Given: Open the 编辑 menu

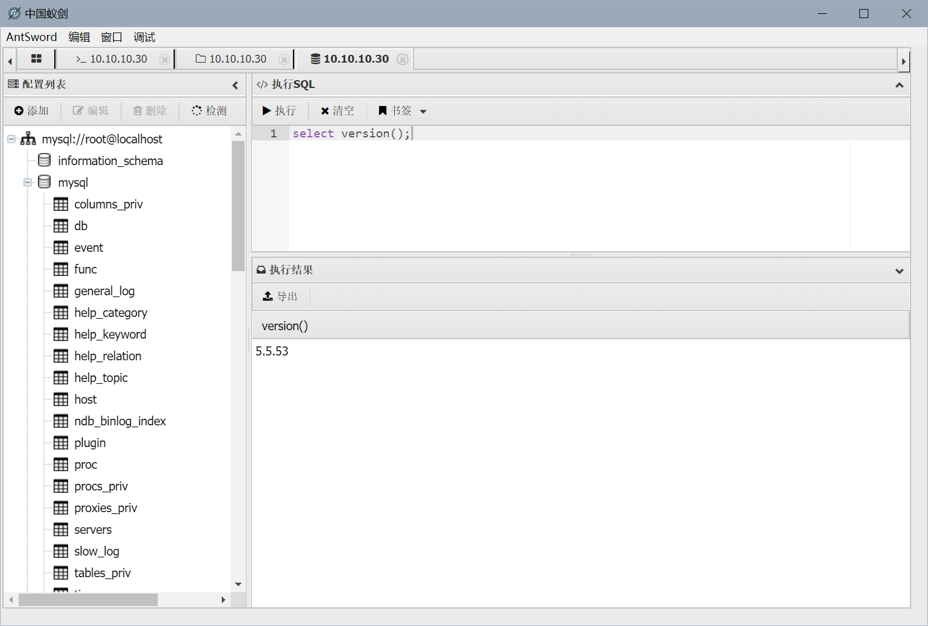Looking at the screenshot, I should (x=79, y=37).
